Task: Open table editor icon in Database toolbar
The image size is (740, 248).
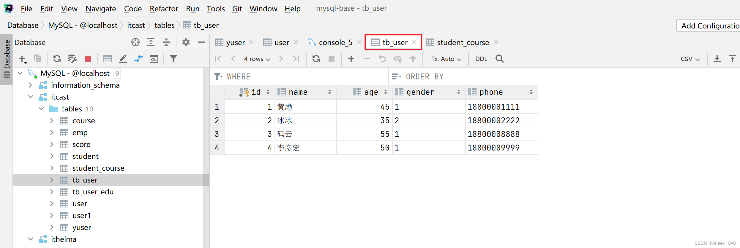Action: click(x=108, y=59)
